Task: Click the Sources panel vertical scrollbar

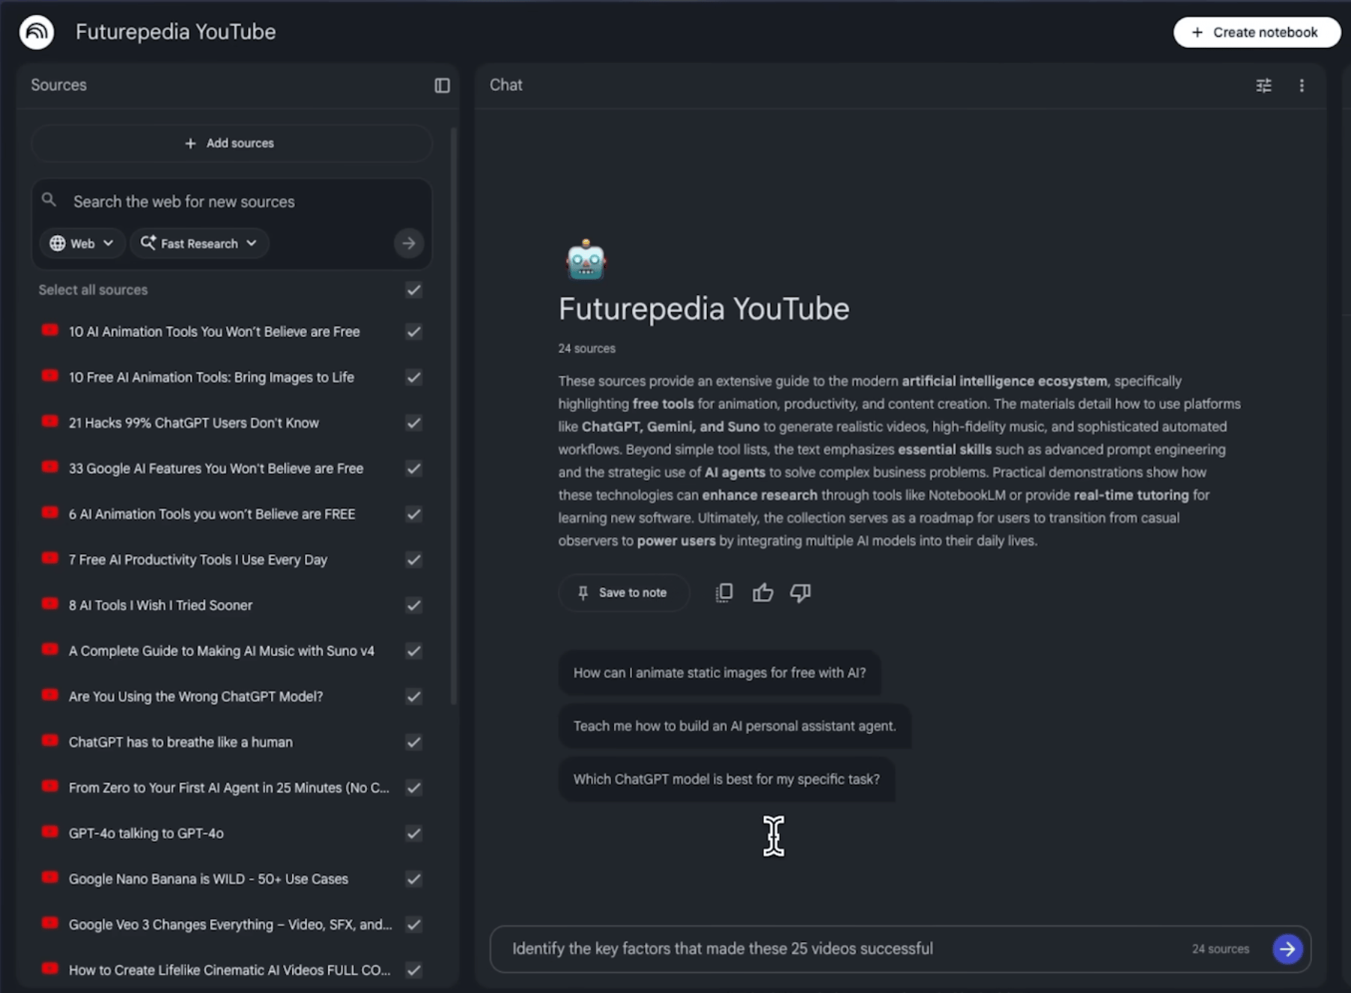Action: coord(454,416)
